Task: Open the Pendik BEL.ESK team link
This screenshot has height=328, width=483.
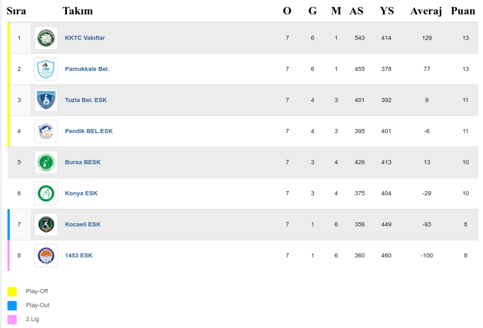Action: coord(89,131)
